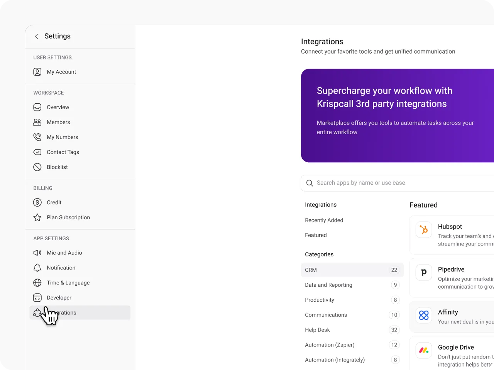Click the back chevron beside Settings

click(x=37, y=36)
